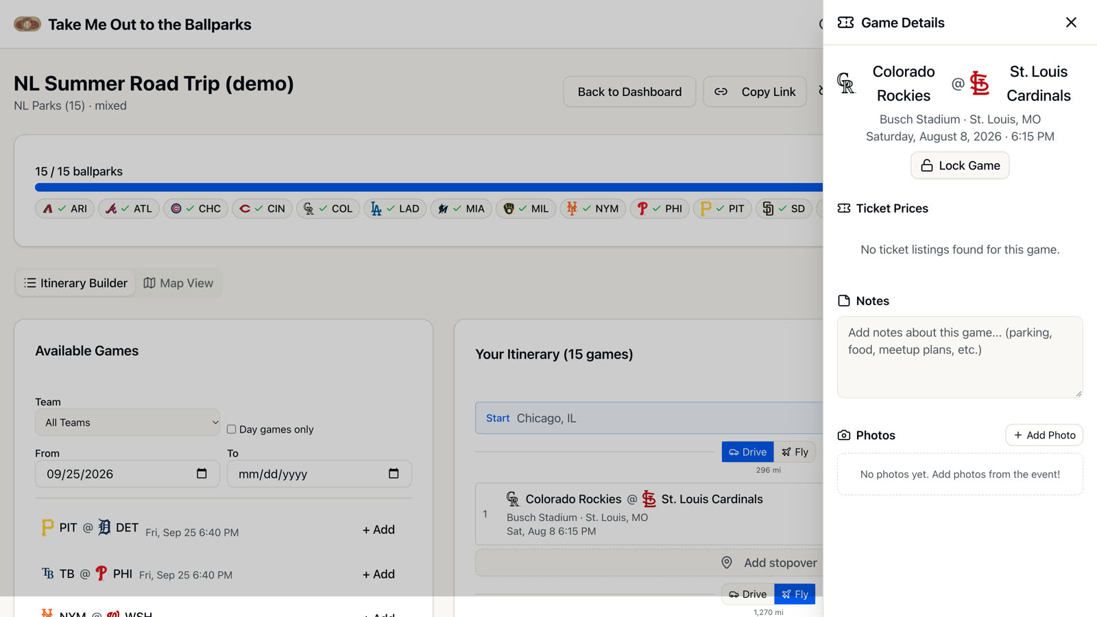The height and width of the screenshot is (617, 1097).
Task: Select the PHI team chip
Action: coord(660,208)
